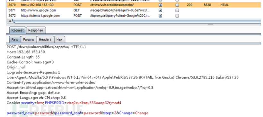Click the Content-Type header line
Image resolution: width=263 pixels, height=117 pixels.
(51, 82)
